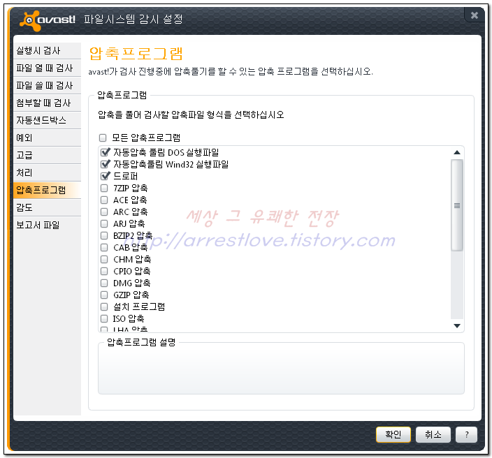The image size is (492, 458).
Task: Check the ARJ 압축 option
Action: pyautogui.click(x=104, y=224)
